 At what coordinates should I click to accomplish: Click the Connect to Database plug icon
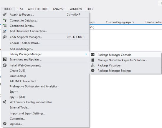[5, 20]
